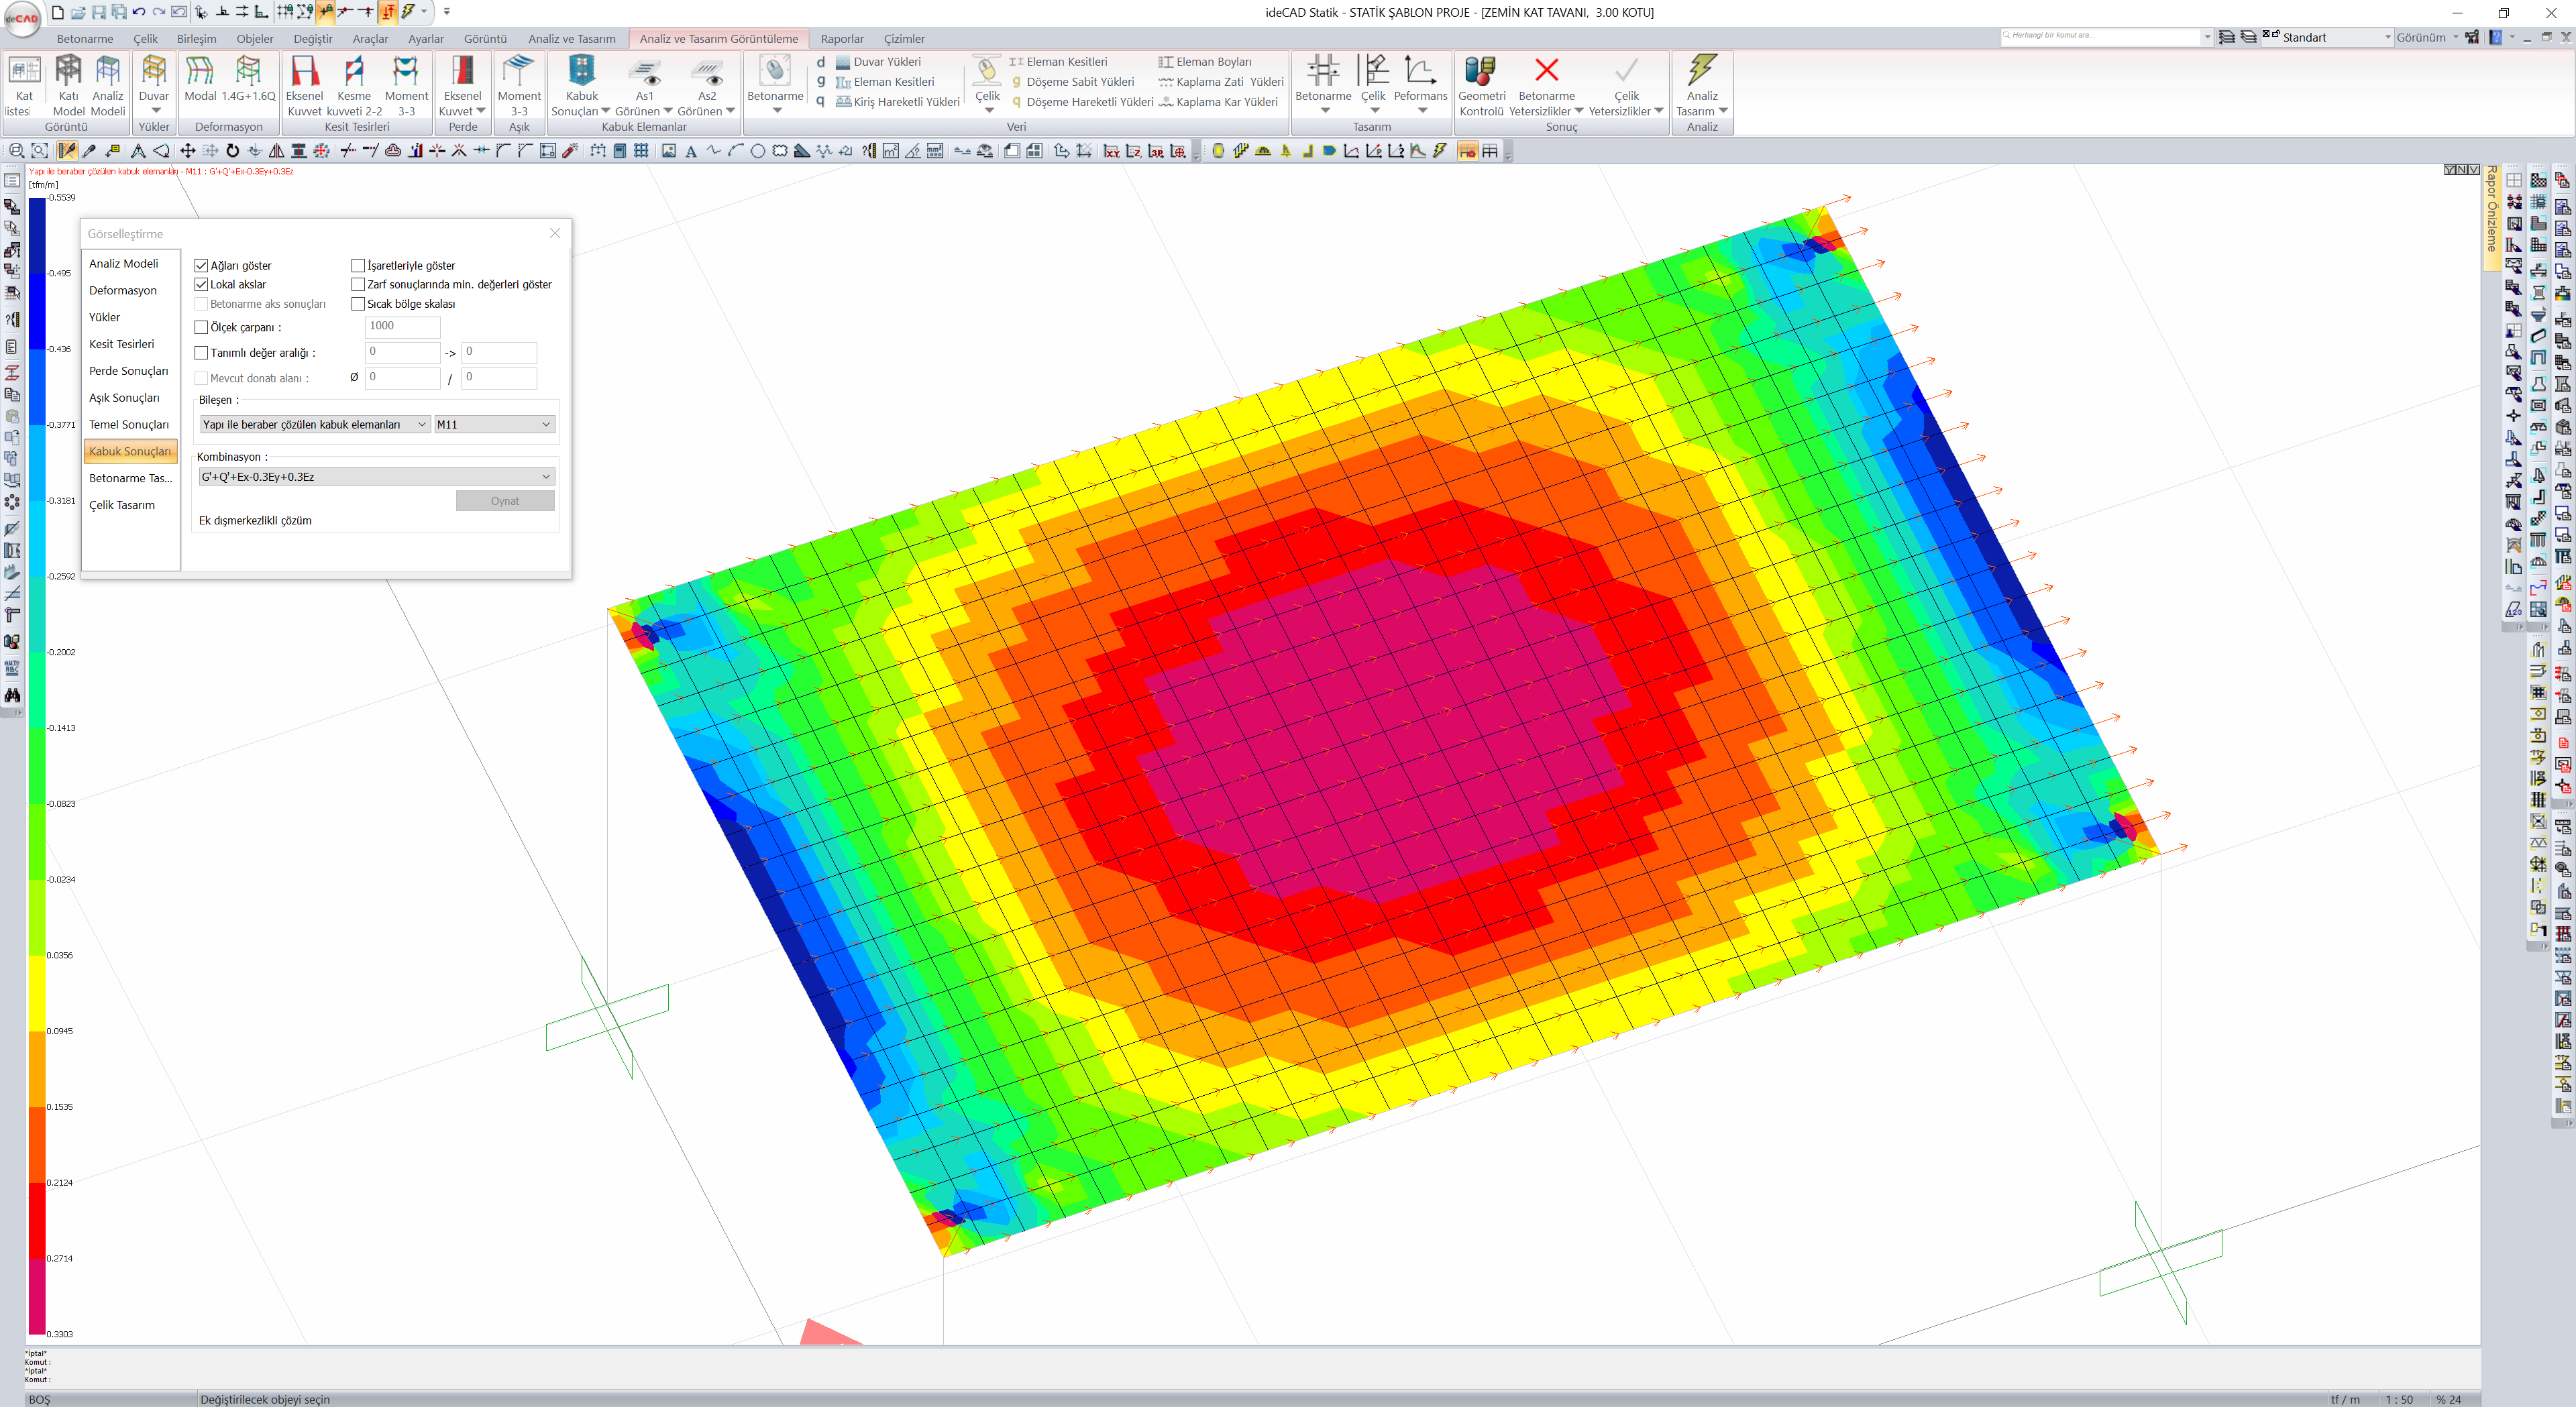
Task: Uncheck the Ağları göster option
Action: click(x=201, y=265)
